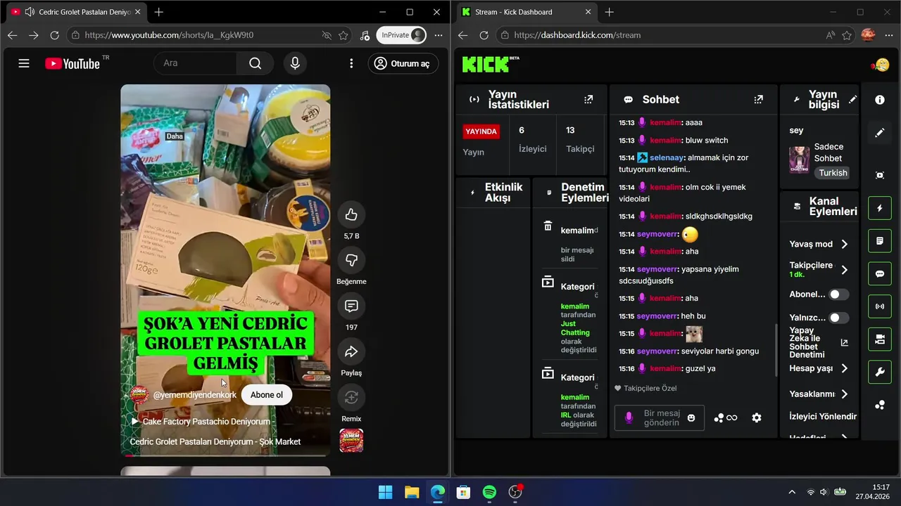Toggle the wrench channel actions sidebar icon
901x506 pixels.
click(x=880, y=372)
